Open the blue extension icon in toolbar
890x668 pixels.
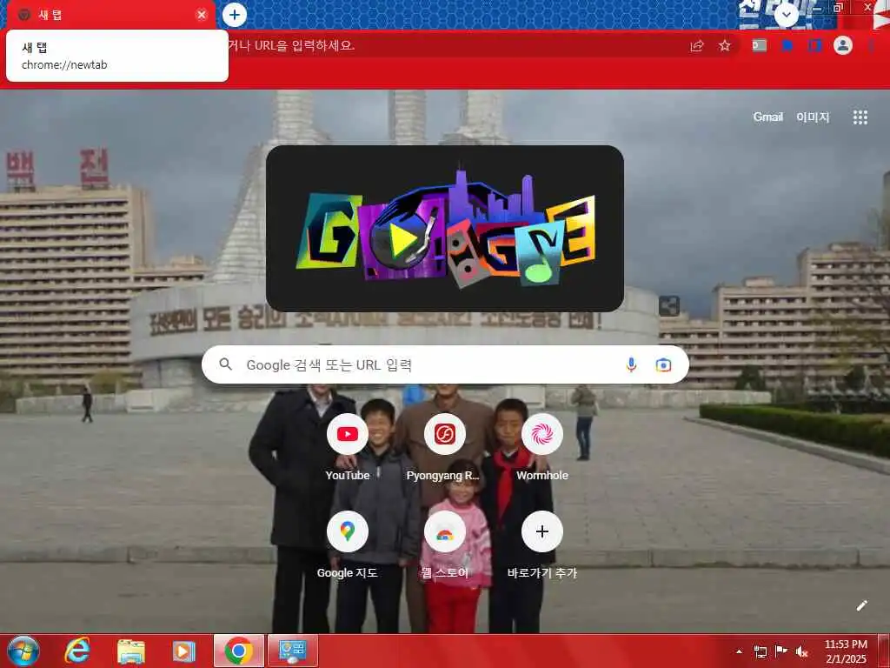[x=787, y=45]
